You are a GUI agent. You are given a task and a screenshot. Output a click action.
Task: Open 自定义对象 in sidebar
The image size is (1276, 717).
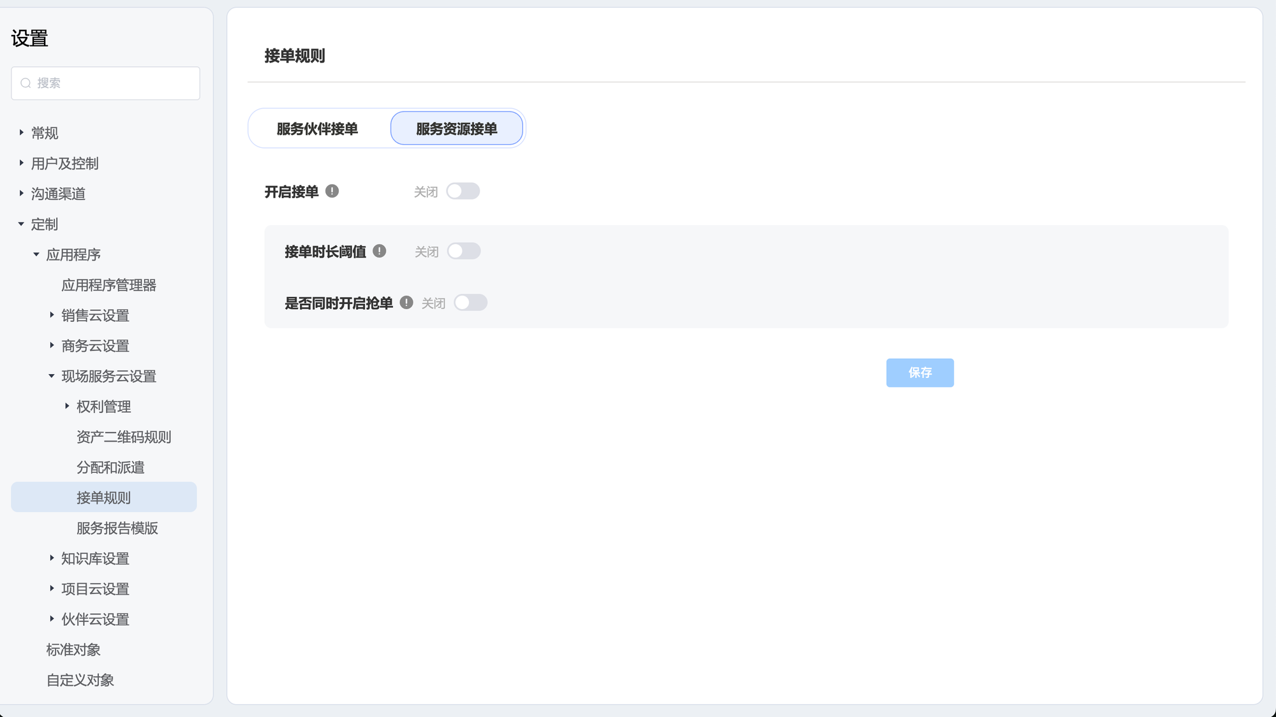(x=80, y=680)
